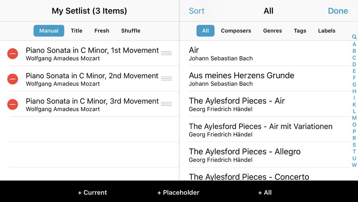Viewport: 358px width, 202px height.
Task: Add all scores with + All
Action: [265, 192]
